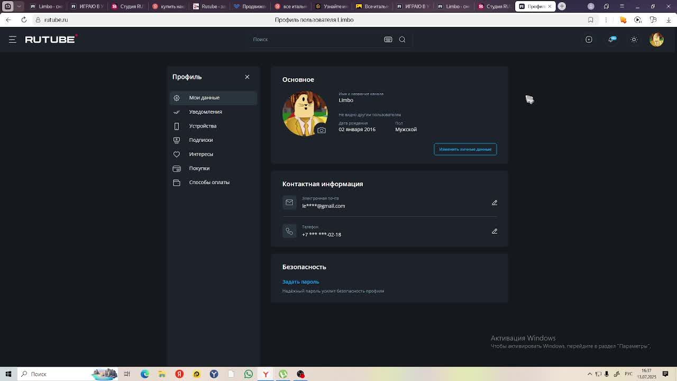
Task: Open the RUTUBE hamburger menu
Action: pos(13,39)
